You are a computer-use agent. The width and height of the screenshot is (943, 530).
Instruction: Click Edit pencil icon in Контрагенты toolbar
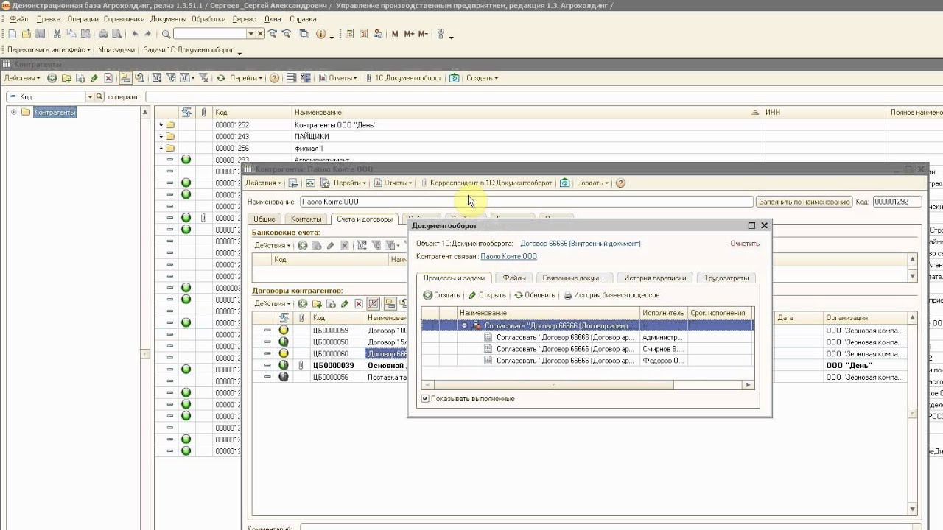pyautogui.click(x=94, y=78)
